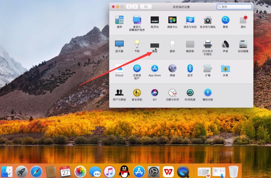Launch QQ penguin app from the Dock

point(124,172)
